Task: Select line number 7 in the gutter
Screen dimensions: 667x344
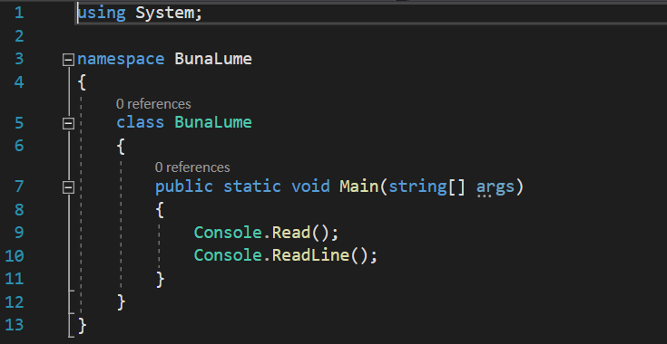Action: (x=19, y=186)
